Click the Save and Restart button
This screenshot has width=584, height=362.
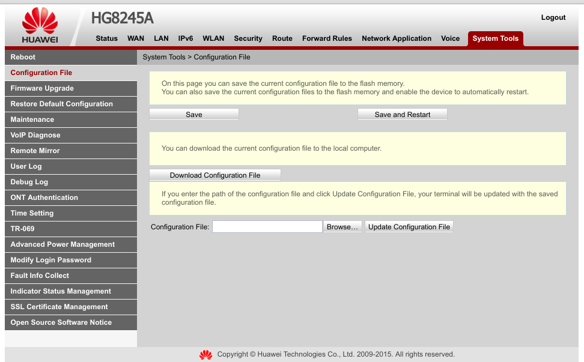tap(402, 115)
